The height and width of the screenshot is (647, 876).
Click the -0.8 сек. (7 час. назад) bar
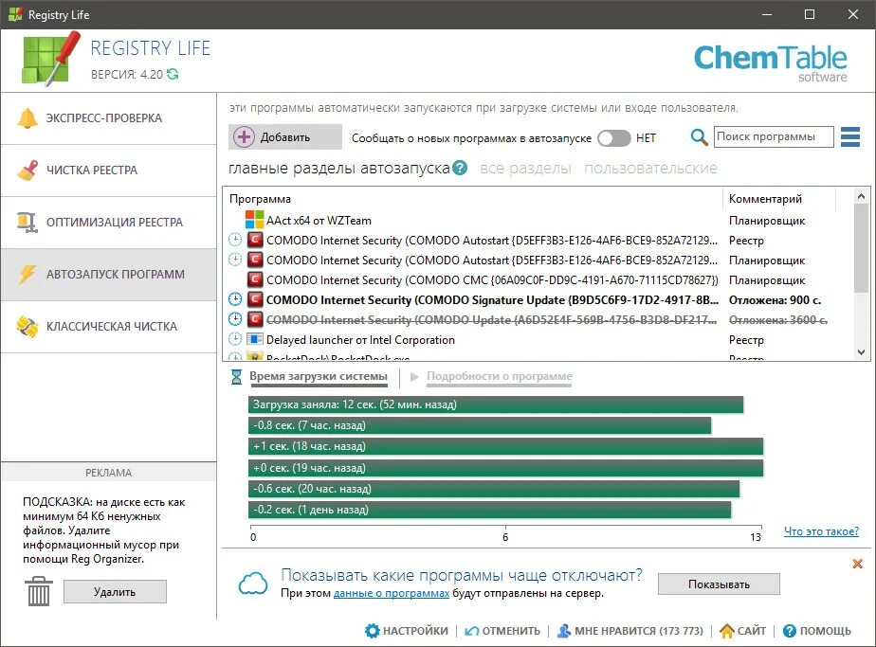480,425
